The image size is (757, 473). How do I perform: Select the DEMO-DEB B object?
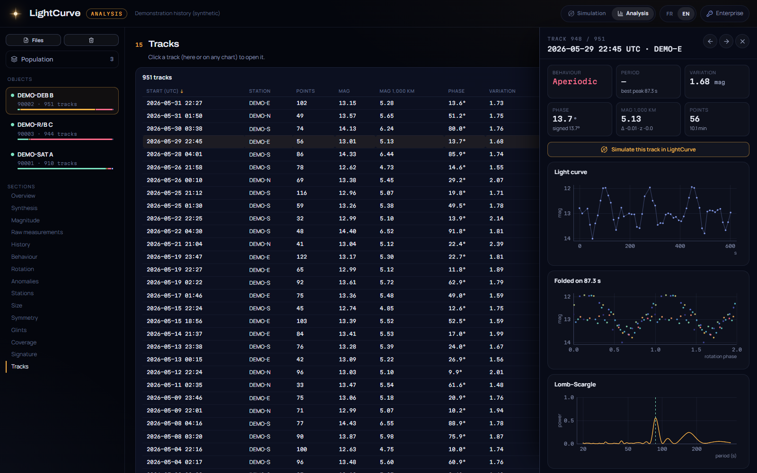(62, 101)
